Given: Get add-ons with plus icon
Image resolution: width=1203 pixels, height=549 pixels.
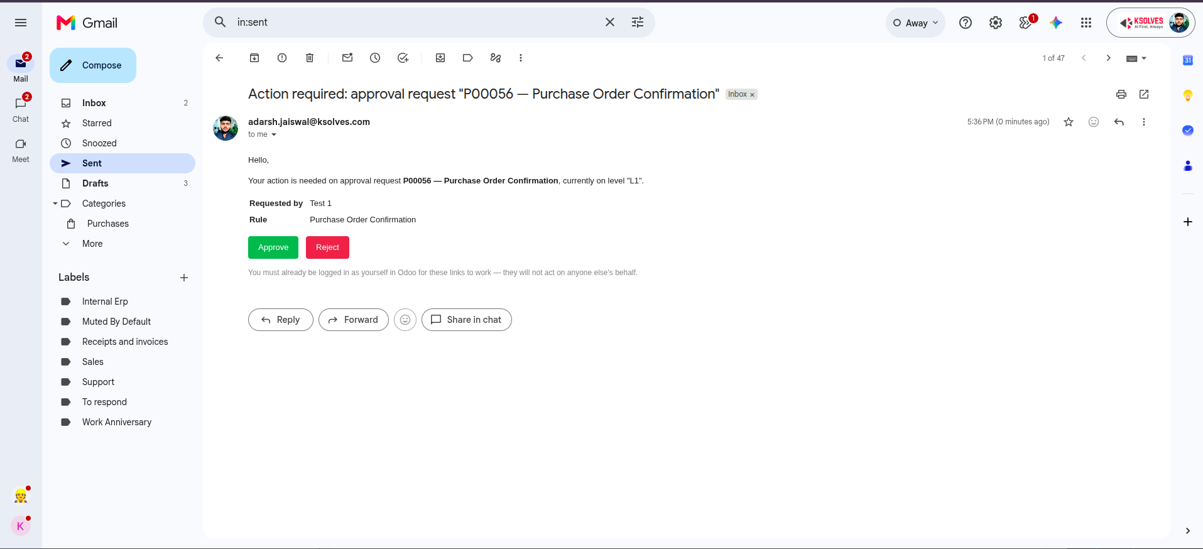Looking at the screenshot, I should (1188, 222).
